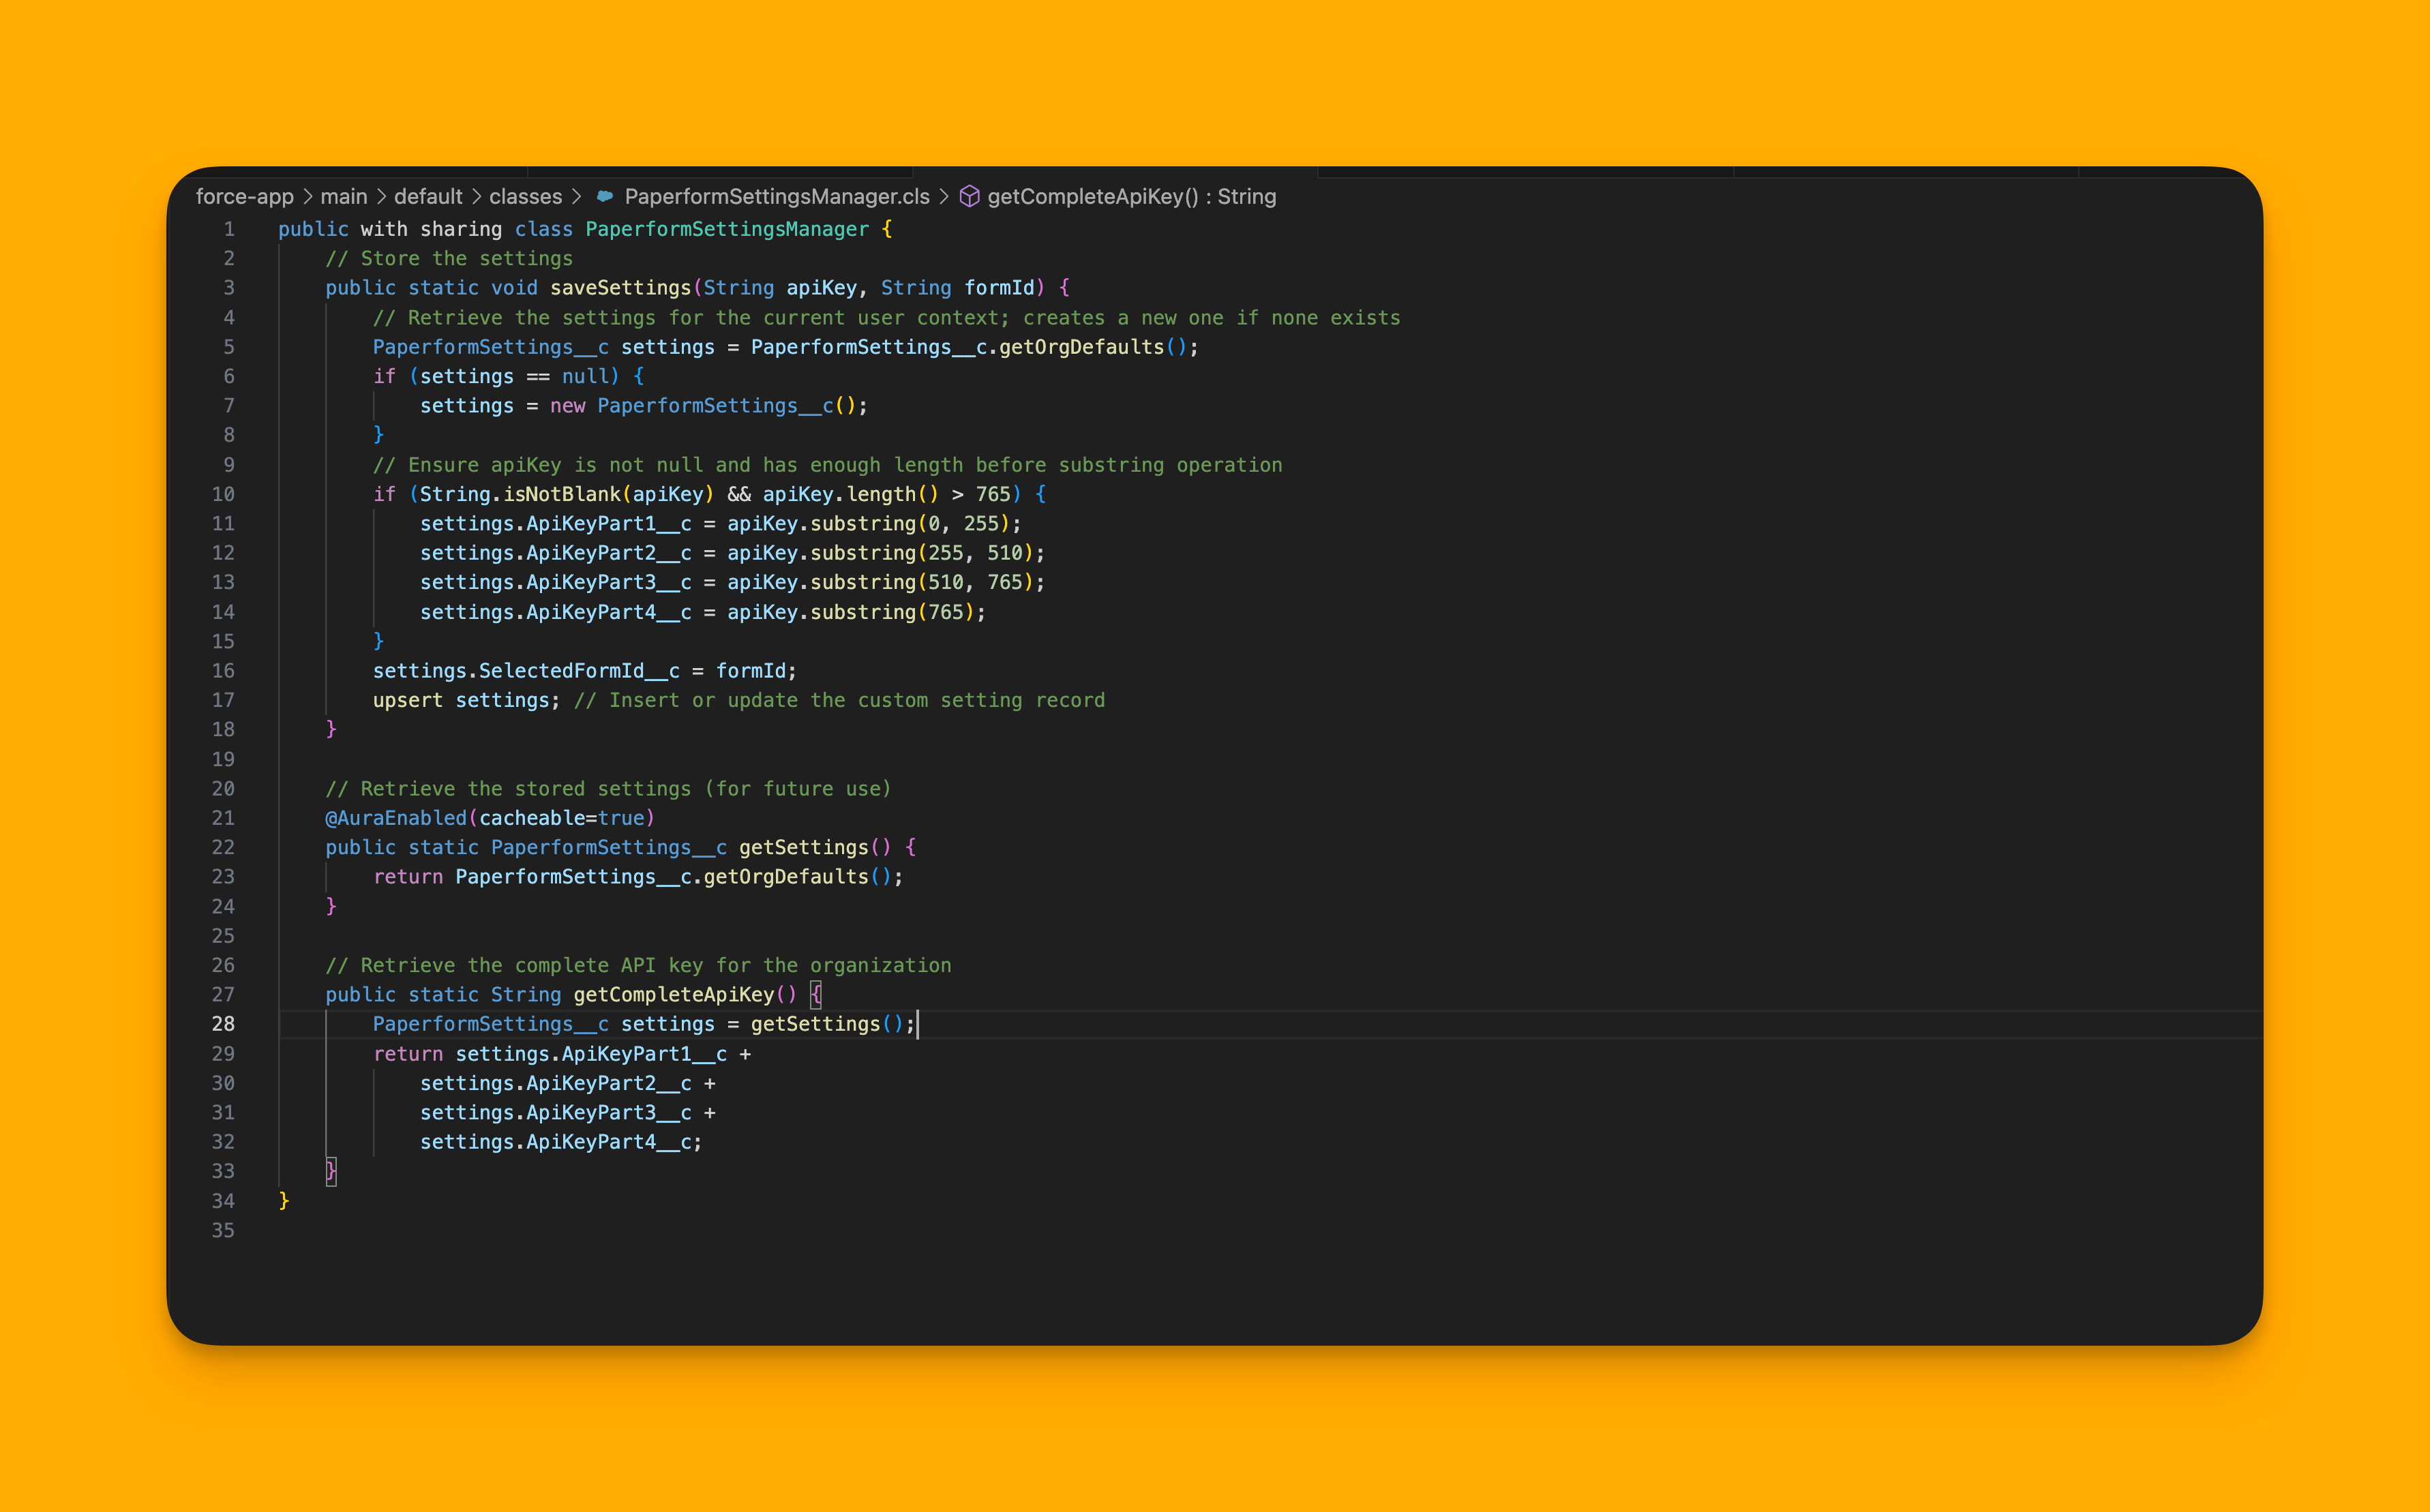Click the upsert settings statement on line 17
Image resolution: width=2430 pixels, height=1512 pixels.
[x=465, y=700]
